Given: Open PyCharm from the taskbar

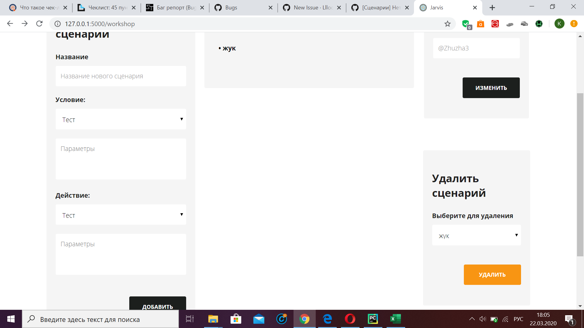Looking at the screenshot, I should click(373, 319).
